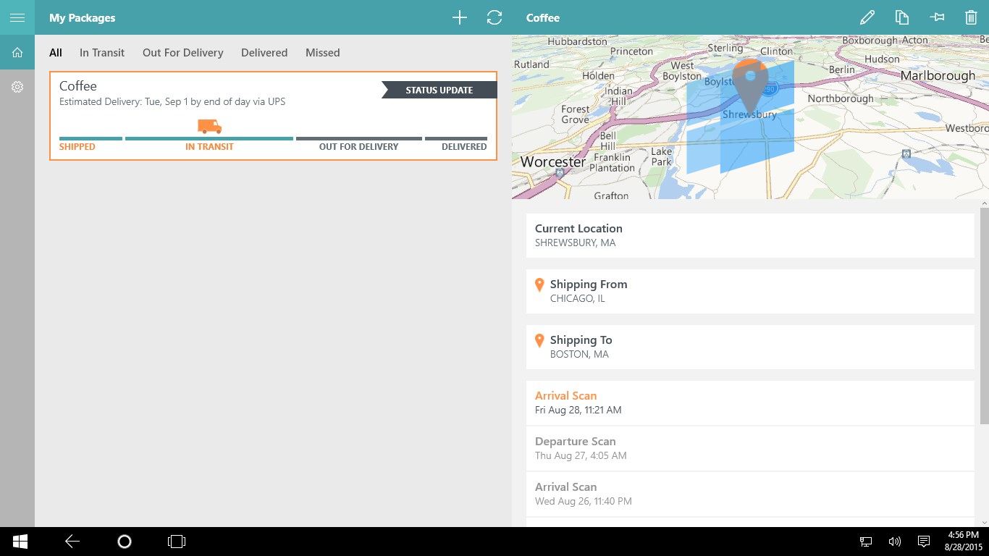Switch to the In Transit tab
This screenshot has height=556, width=989.
pyautogui.click(x=102, y=53)
